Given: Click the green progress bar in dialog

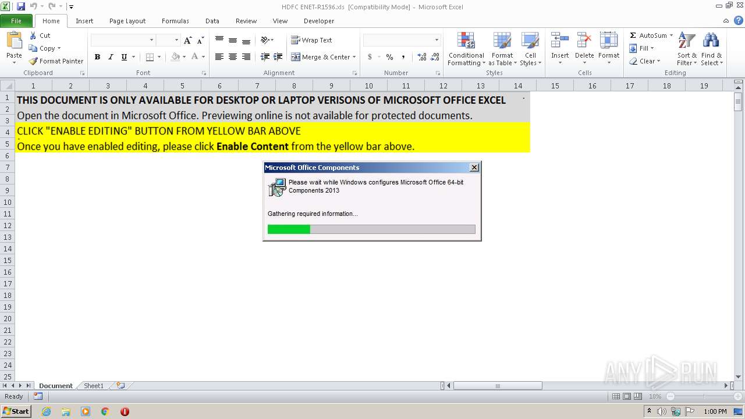Looking at the screenshot, I should pyautogui.click(x=289, y=229).
